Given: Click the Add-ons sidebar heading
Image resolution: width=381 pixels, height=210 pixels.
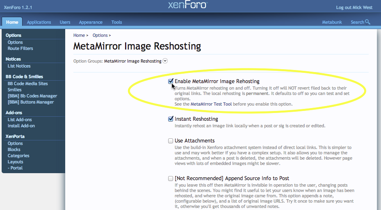Looking at the screenshot, I should [x=14, y=113].
